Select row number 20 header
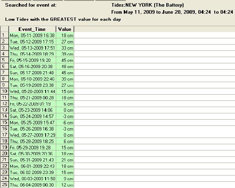The width and height of the screenshot is (235, 188). tap(4, 154)
